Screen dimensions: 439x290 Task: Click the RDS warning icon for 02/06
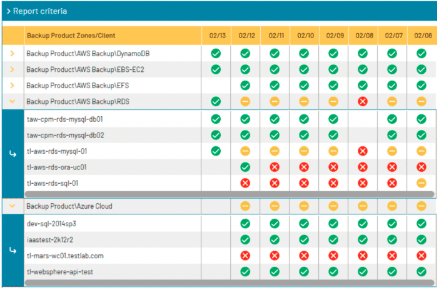coord(421,101)
